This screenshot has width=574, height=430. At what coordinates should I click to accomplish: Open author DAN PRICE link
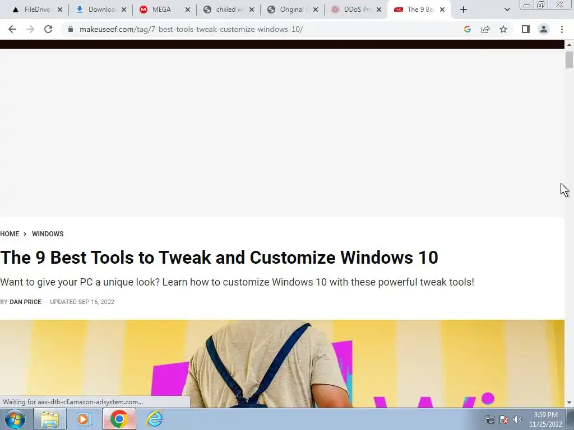coord(25,302)
